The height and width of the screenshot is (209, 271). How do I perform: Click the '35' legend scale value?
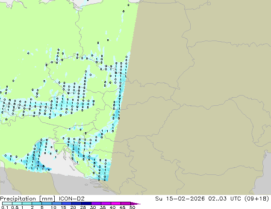tap(103, 207)
